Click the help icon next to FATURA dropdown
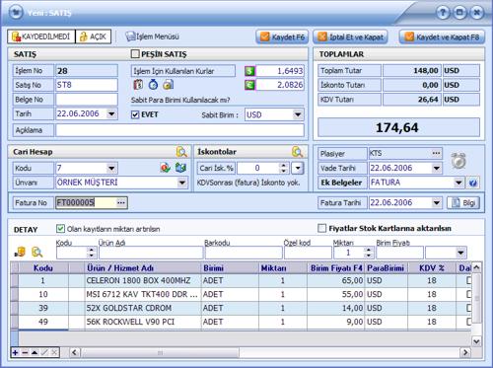 (x=473, y=183)
